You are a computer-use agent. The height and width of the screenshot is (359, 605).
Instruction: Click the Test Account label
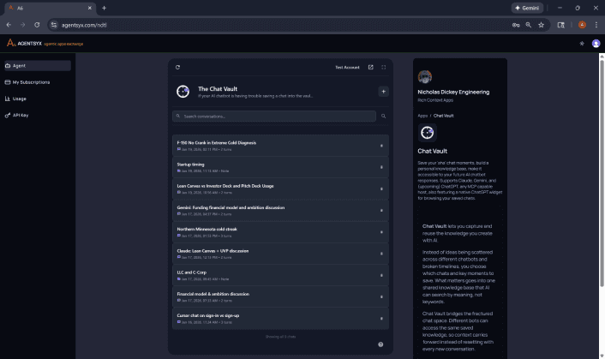coord(347,68)
